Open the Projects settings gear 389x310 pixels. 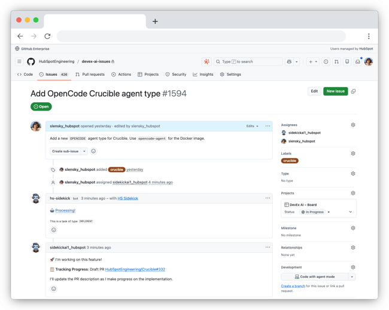click(353, 193)
